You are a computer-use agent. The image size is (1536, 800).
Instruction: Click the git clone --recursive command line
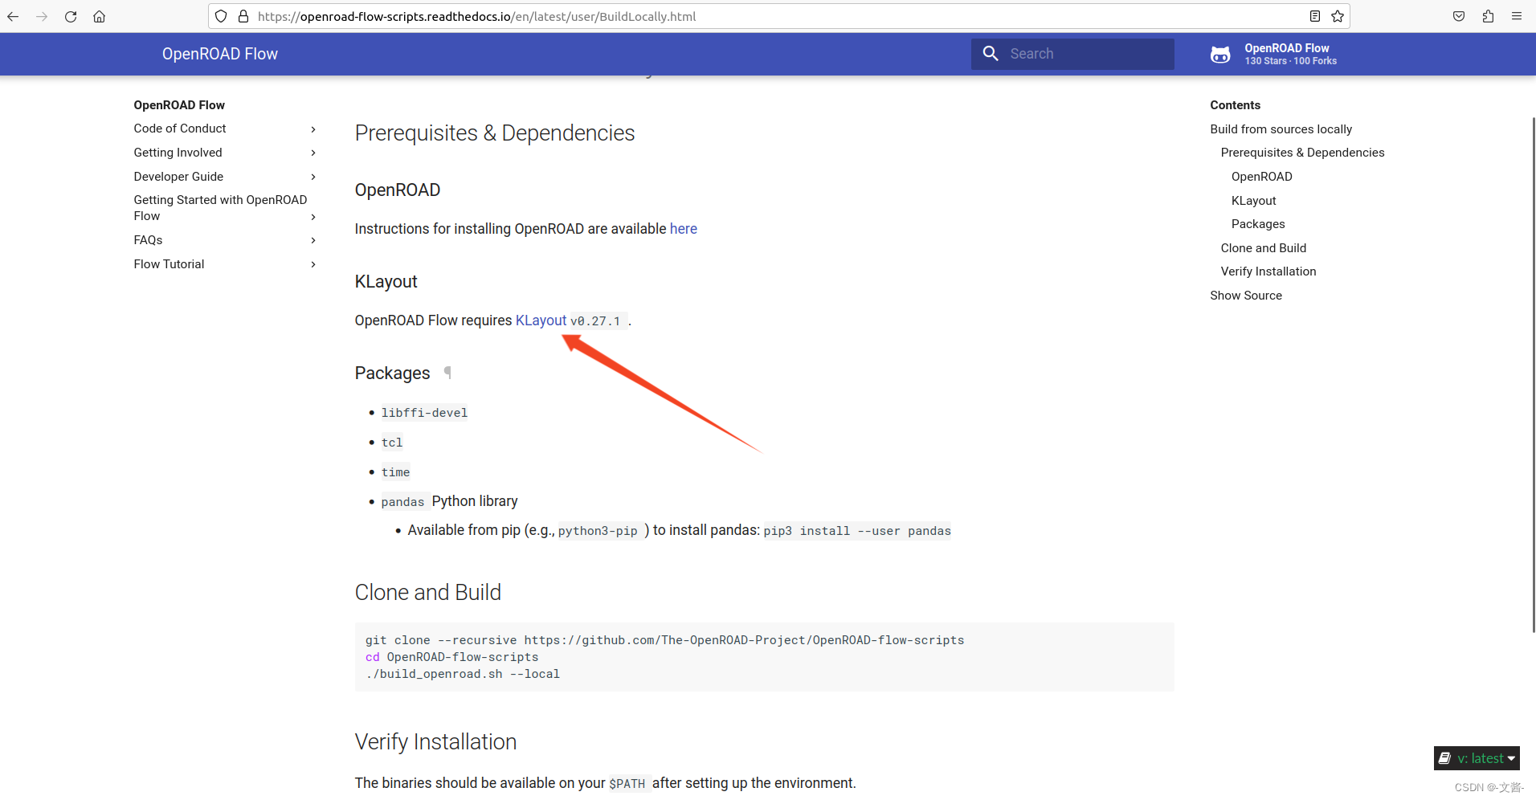point(664,640)
